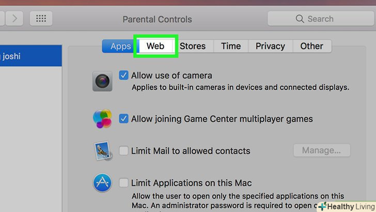
Task: Select the Apps tab
Action: (x=120, y=46)
